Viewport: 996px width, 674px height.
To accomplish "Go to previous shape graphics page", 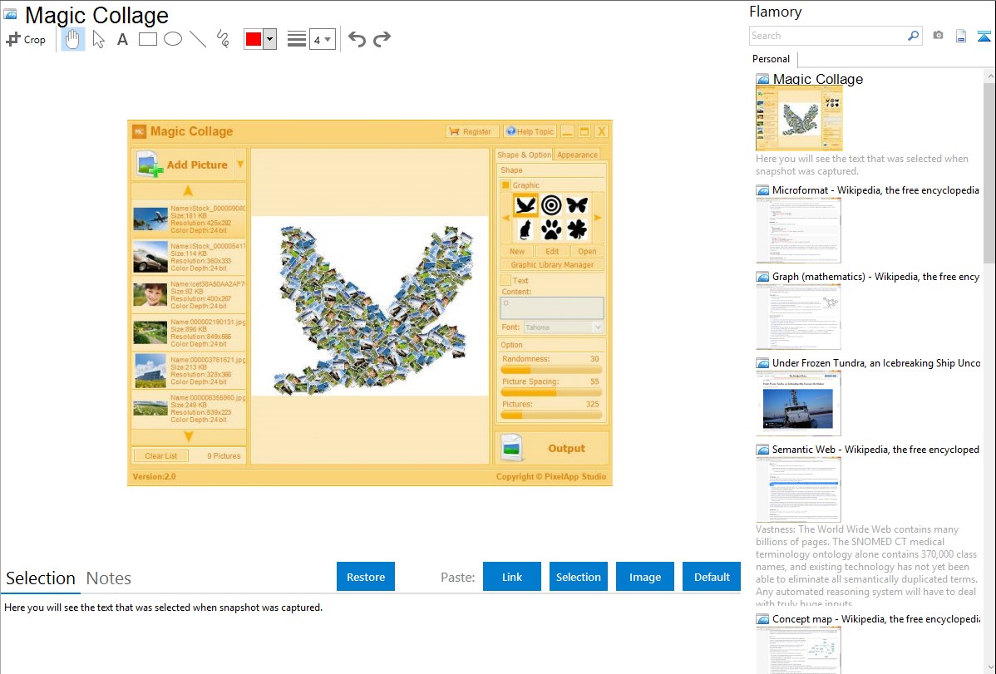I will click(x=506, y=218).
